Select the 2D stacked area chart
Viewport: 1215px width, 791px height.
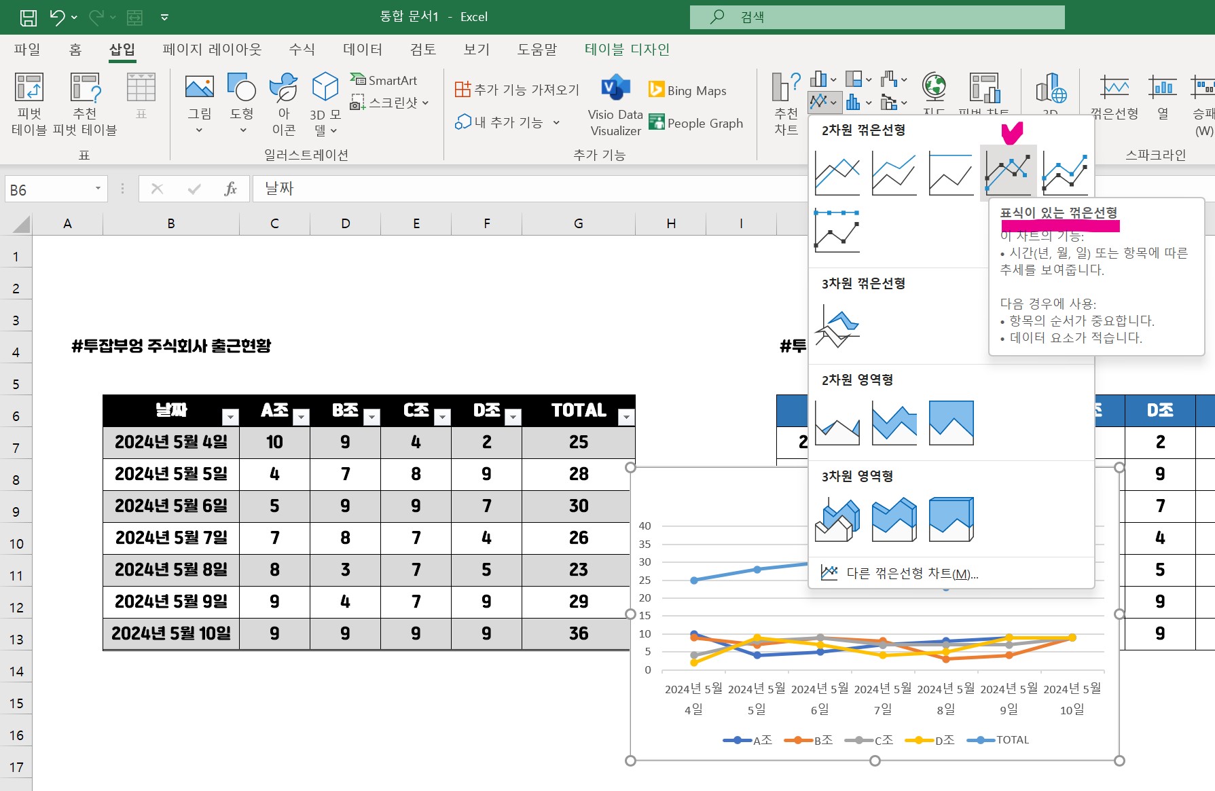(894, 423)
